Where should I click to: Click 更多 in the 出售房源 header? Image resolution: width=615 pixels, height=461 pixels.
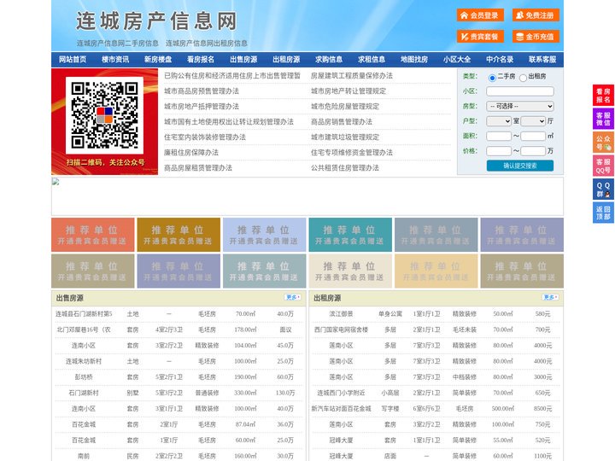point(293,298)
